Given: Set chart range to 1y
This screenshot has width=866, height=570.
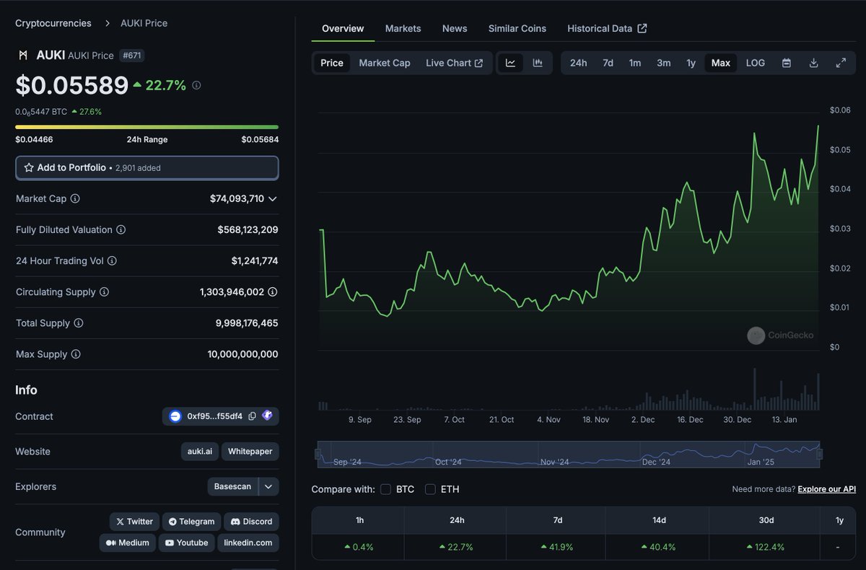Looking at the screenshot, I should 691,63.
